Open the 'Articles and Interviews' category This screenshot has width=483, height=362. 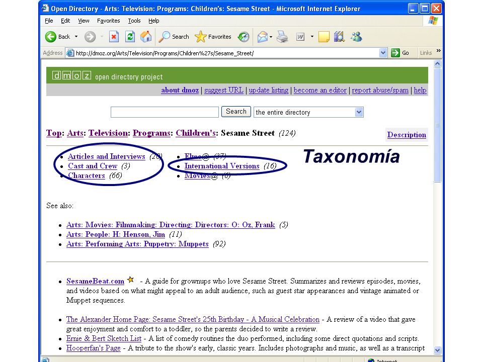(x=107, y=156)
